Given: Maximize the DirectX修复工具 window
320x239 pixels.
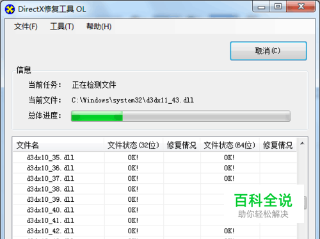Looking at the screenshot, I should coord(278,6).
